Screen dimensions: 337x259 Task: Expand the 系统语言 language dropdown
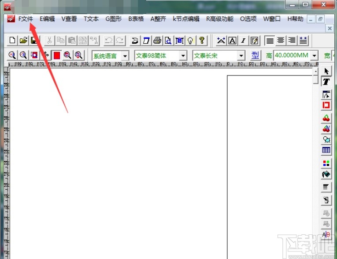pyautogui.click(x=125, y=56)
